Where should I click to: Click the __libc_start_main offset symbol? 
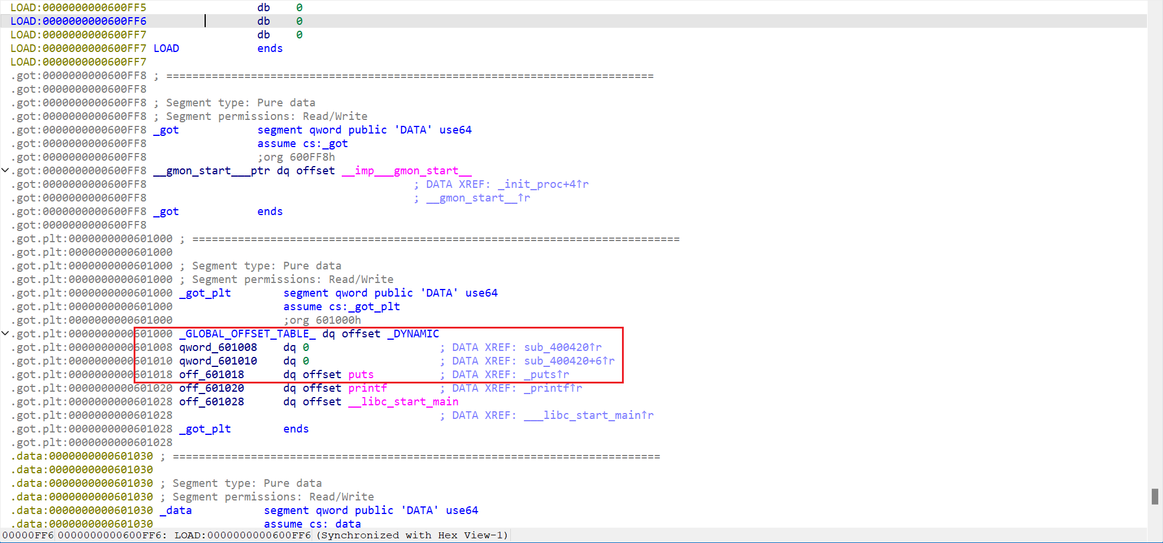(x=403, y=402)
